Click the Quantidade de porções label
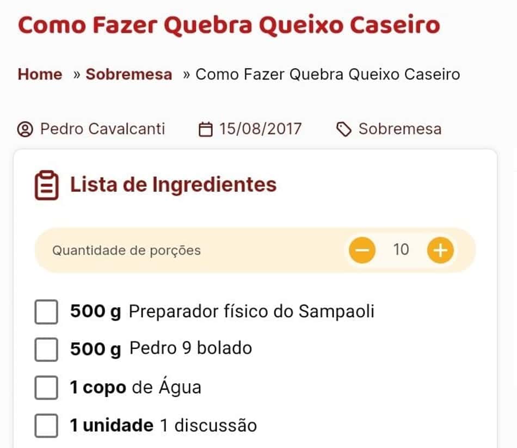 (127, 250)
